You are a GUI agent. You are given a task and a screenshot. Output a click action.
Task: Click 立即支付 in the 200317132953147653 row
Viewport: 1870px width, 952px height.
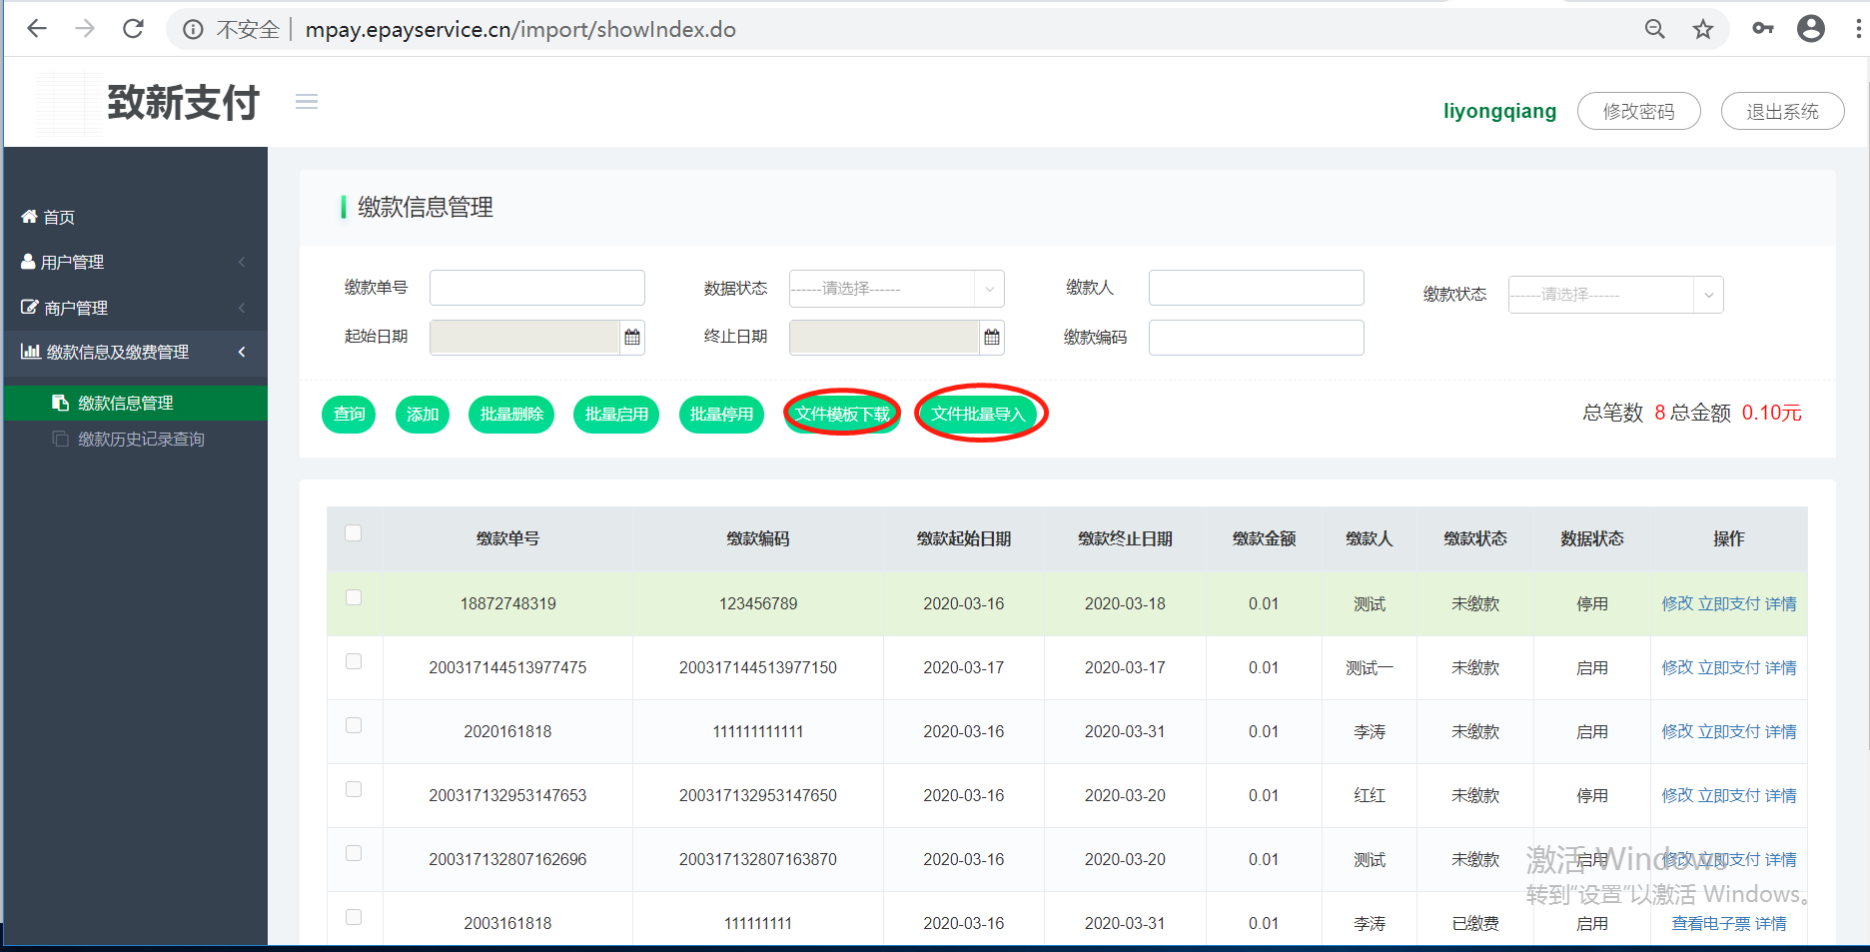pos(1729,795)
